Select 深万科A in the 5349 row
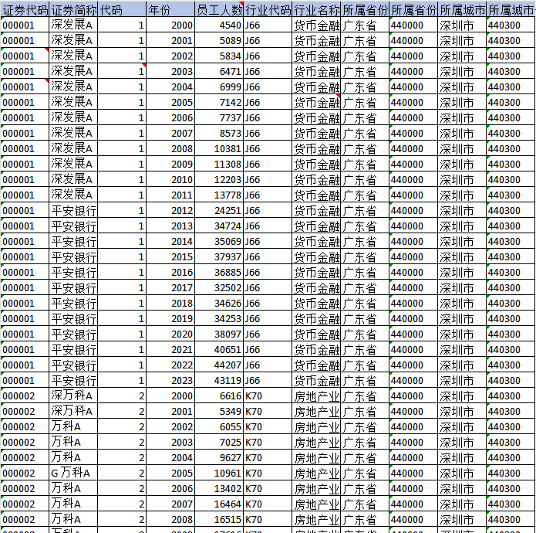The image size is (536, 533). (x=73, y=411)
